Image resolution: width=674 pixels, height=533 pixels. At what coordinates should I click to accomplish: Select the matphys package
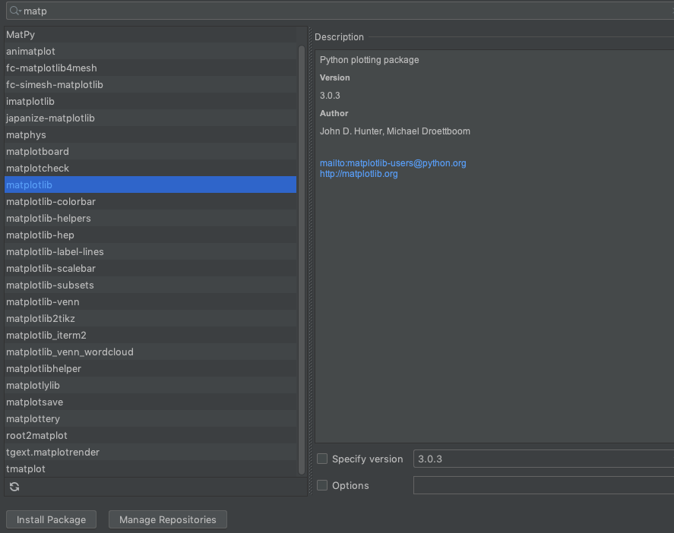(150, 135)
